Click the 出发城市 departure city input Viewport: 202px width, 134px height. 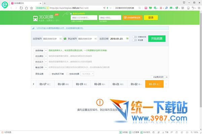[x=53, y=39]
